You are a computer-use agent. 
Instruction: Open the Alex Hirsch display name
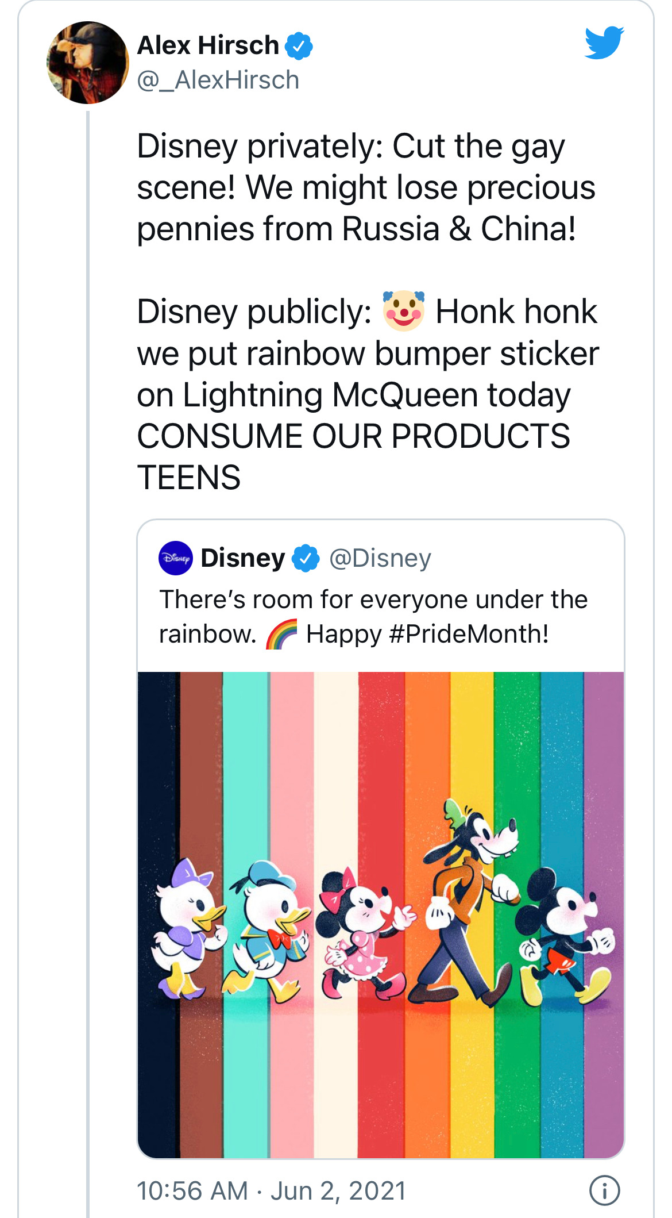208,45
